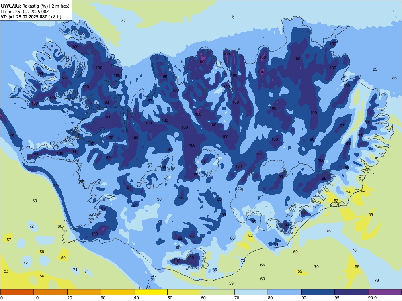The width and height of the screenshot is (402, 301).
Task: Click the legend tick label '10'
Action: (36, 298)
